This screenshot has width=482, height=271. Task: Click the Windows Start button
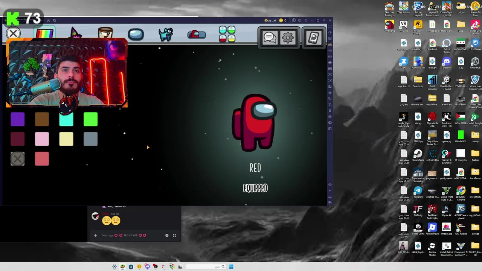[x=231, y=266]
